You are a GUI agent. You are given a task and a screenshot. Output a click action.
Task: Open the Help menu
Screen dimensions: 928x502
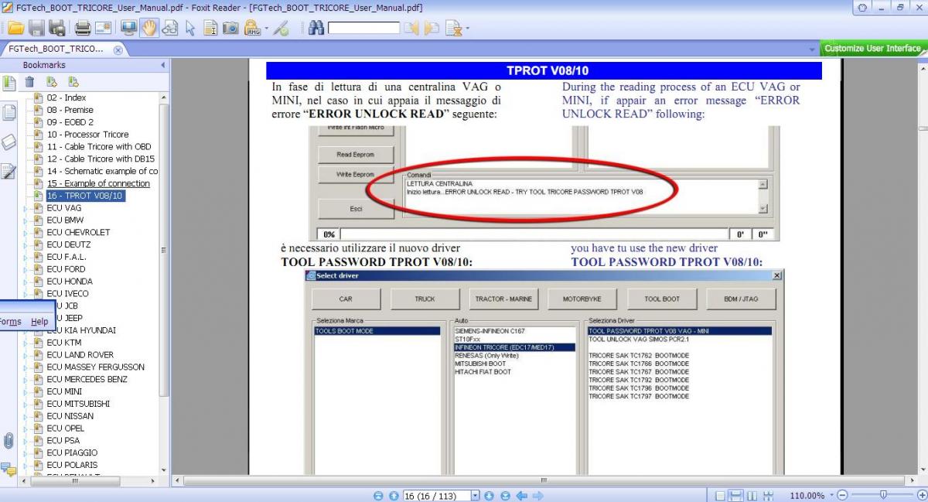39,322
